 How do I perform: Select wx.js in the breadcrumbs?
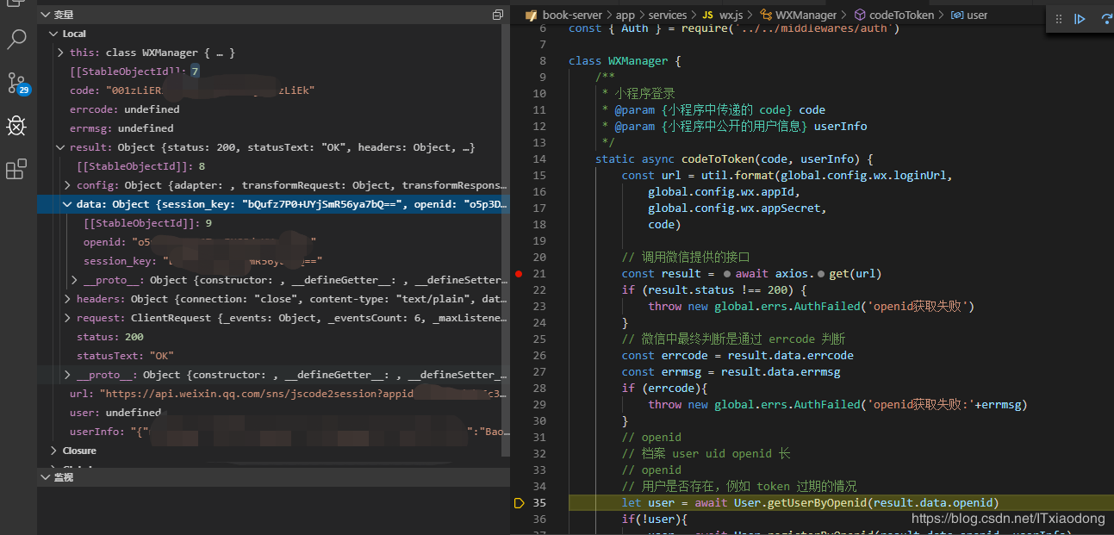[x=731, y=15]
